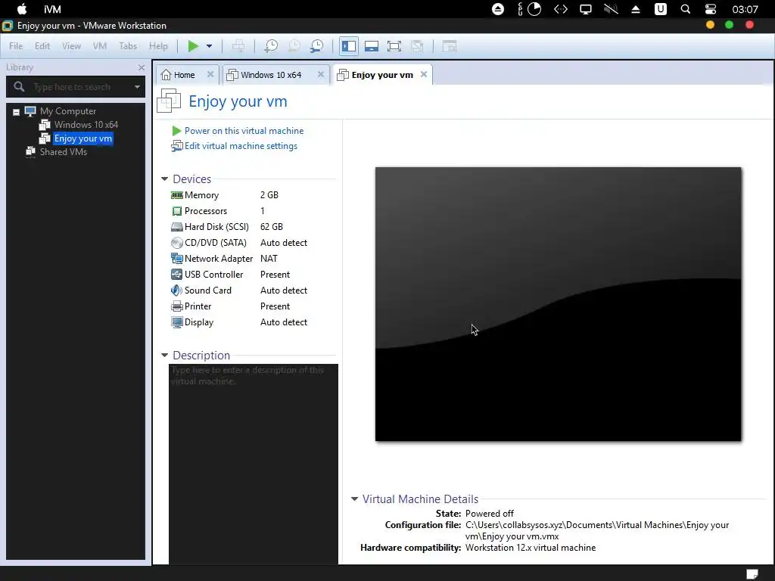Click the Send Ctrl+Alt+Del toolbar icon

(238, 46)
